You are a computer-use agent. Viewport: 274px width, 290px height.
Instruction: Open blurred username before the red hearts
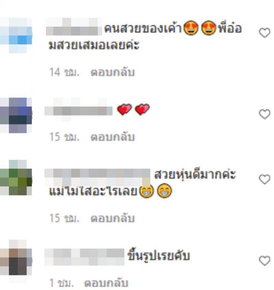coord(78,109)
